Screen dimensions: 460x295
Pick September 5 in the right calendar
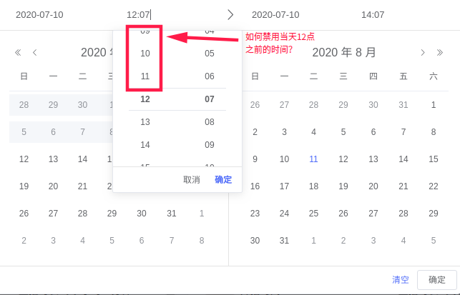(x=434, y=241)
